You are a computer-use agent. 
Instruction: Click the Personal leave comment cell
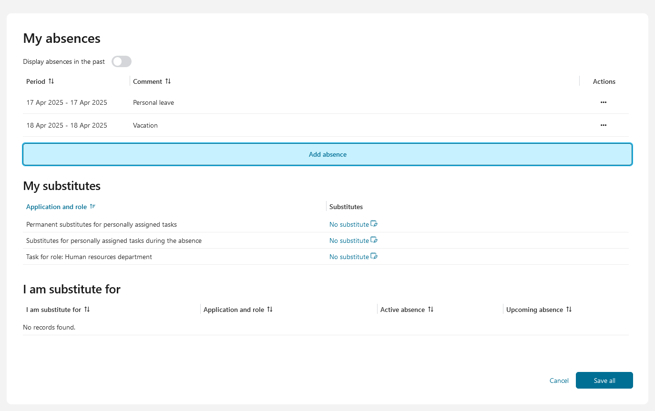coord(154,102)
